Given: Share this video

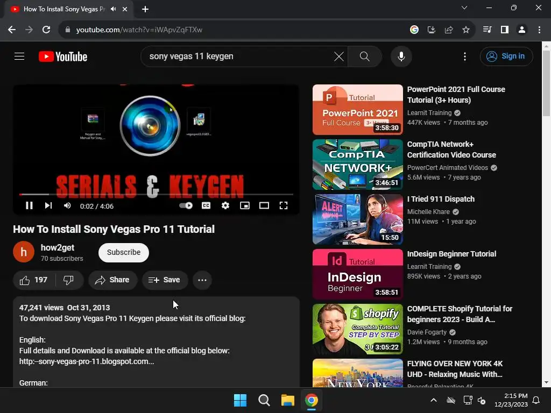Looking at the screenshot, I should click(113, 280).
